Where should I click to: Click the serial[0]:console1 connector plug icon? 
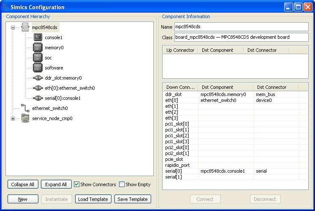click(x=38, y=98)
